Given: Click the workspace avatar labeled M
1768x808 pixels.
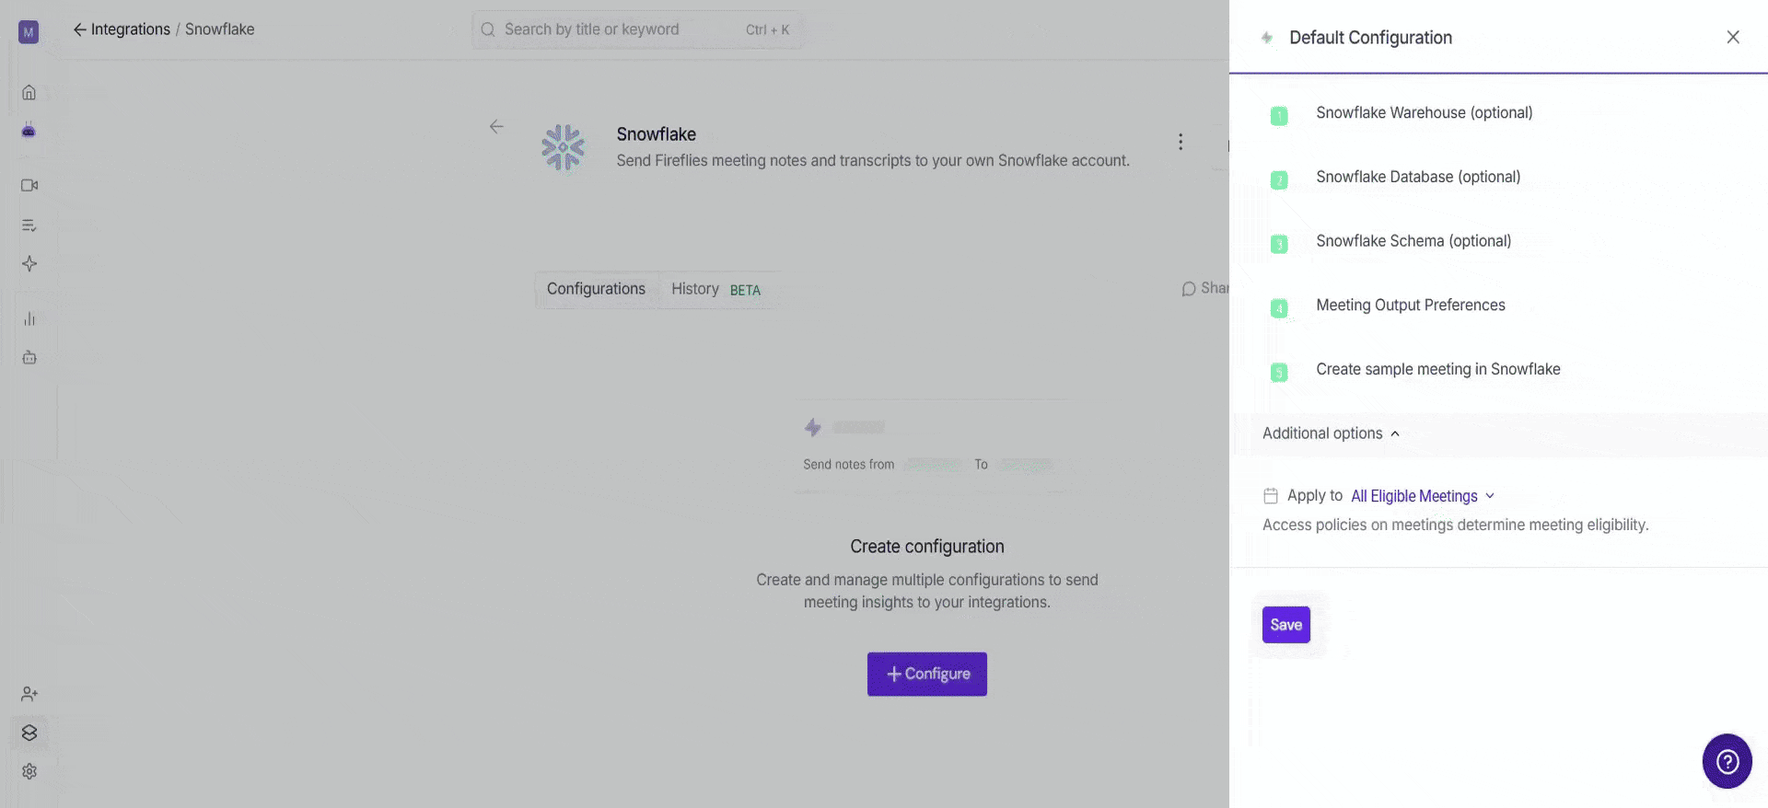Looking at the screenshot, I should pos(29,32).
